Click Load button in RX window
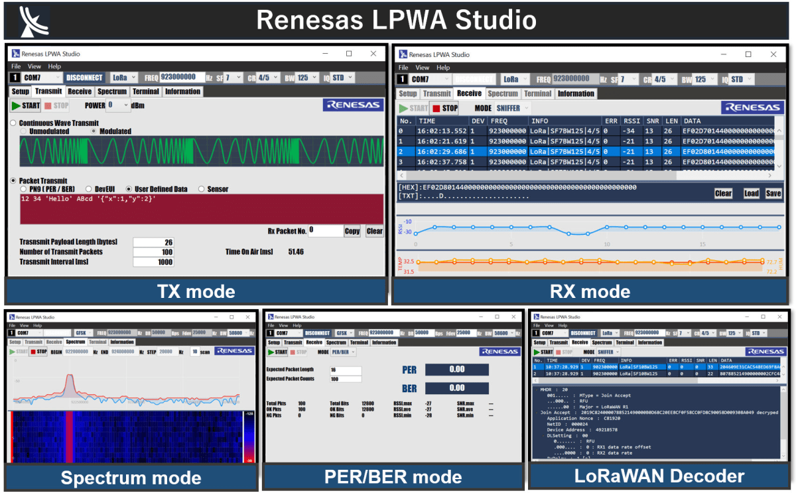This screenshot has height=495, width=796. coord(751,194)
